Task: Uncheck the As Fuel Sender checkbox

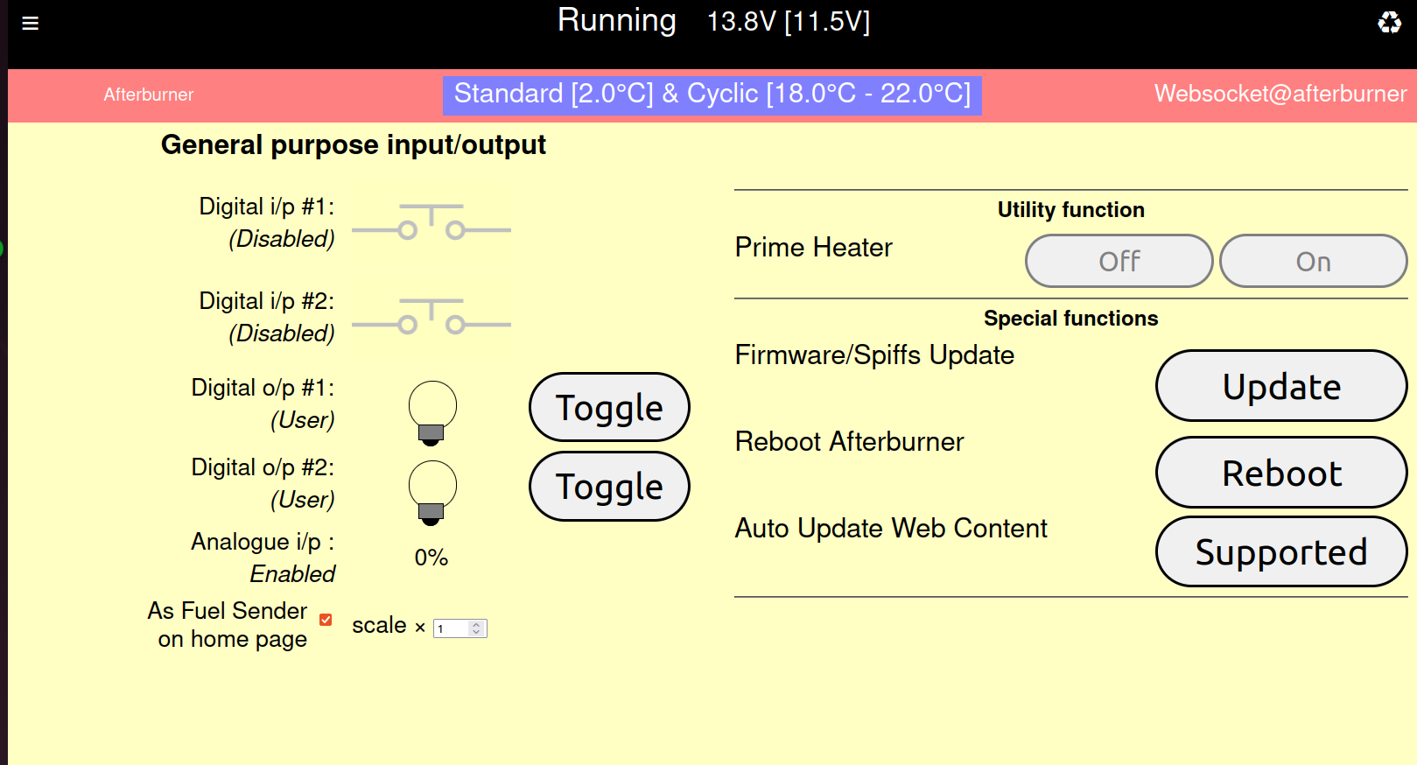Action: [x=326, y=620]
